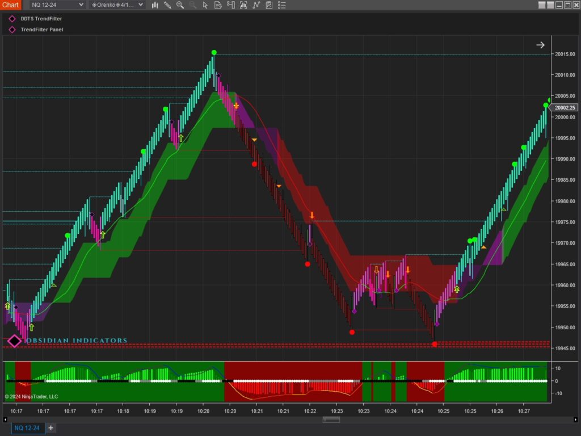Viewport: 581px width, 436px height.
Task: Click the plus button to add a new tab
Action: coord(50,429)
